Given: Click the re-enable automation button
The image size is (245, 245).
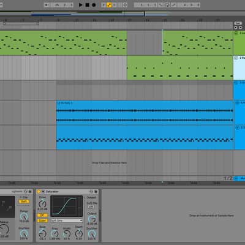Looking at the screenshot, I should 115,5.
